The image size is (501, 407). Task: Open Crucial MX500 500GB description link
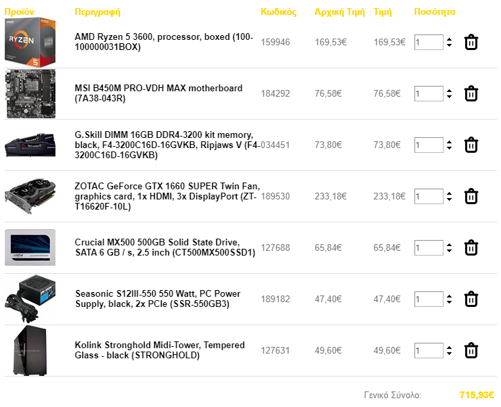[165, 247]
